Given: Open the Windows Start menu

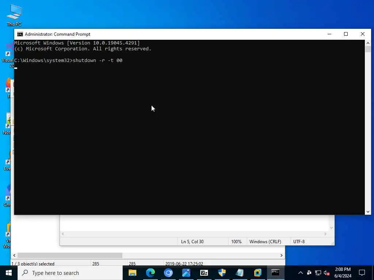Looking at the screenshot, I should pos(9,273).
